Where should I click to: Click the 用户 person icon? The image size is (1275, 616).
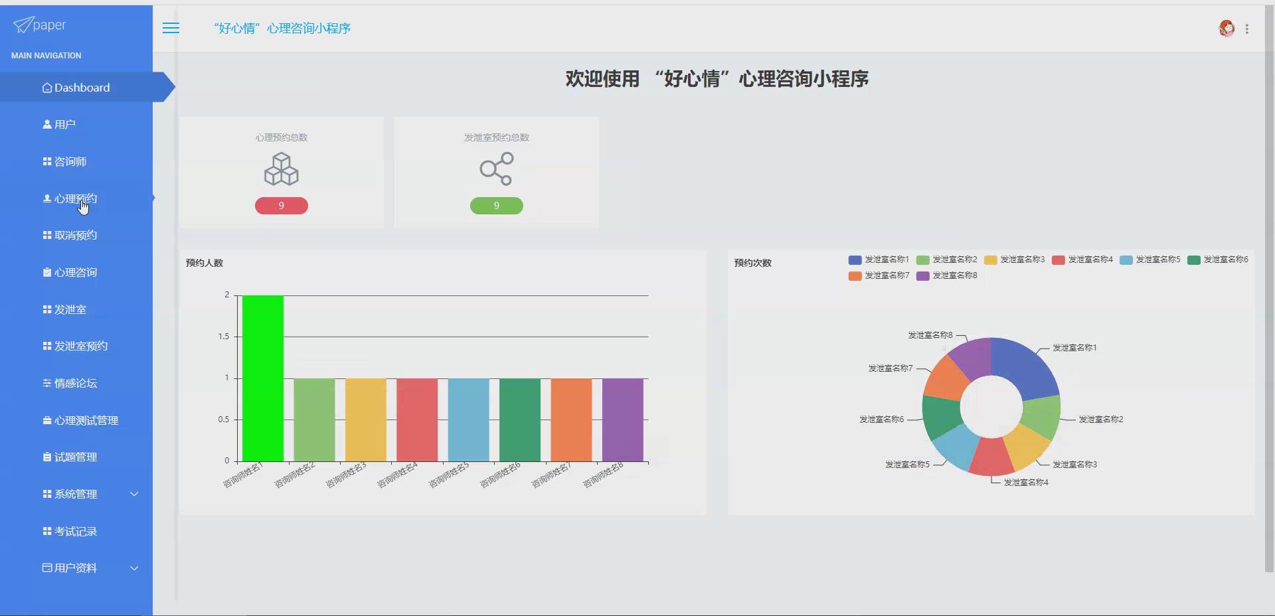tap(47, 124)
